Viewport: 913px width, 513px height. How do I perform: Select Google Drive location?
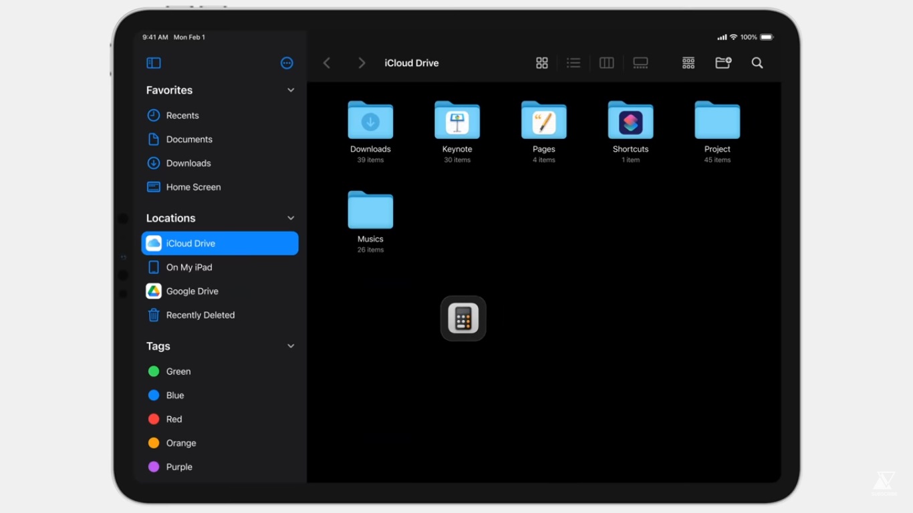coord(192,291)
